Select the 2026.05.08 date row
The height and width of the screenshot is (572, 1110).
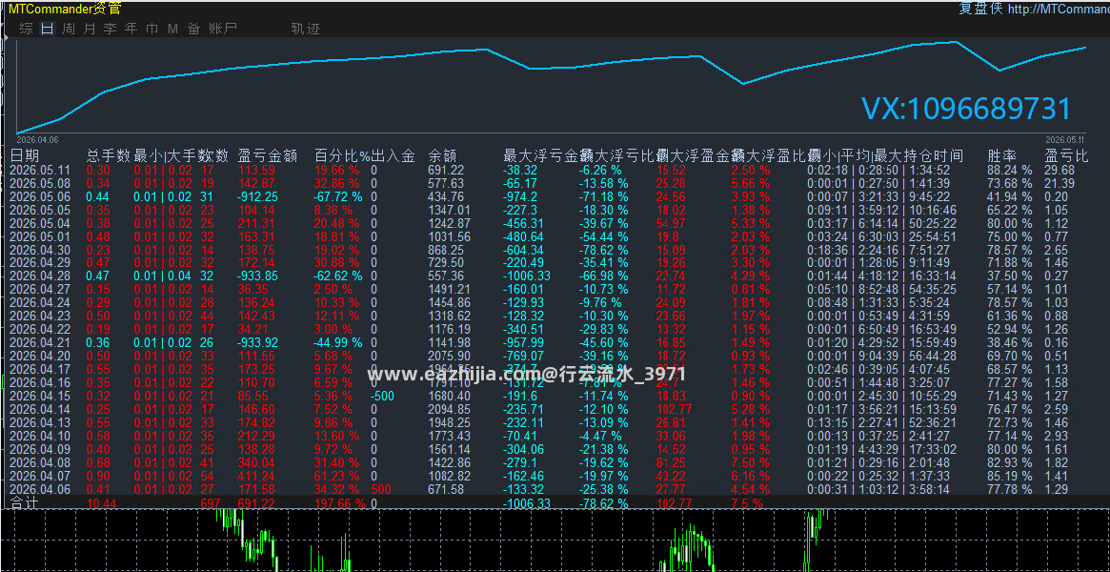(40, 183)
